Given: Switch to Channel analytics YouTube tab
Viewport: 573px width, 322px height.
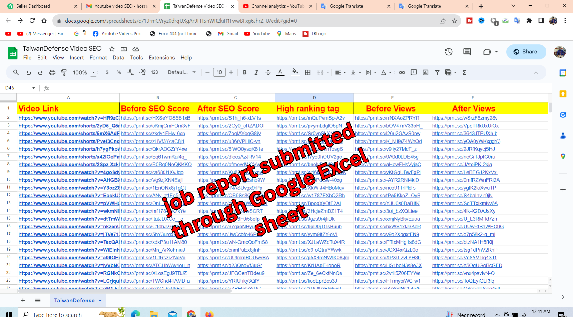Looking at the screenshot, I should 278,6.
